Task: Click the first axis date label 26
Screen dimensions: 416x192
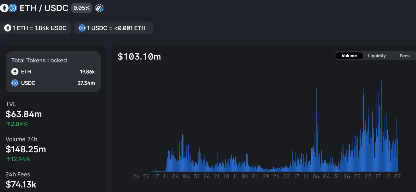Action: pyautogui.click(x=136, y=176)
